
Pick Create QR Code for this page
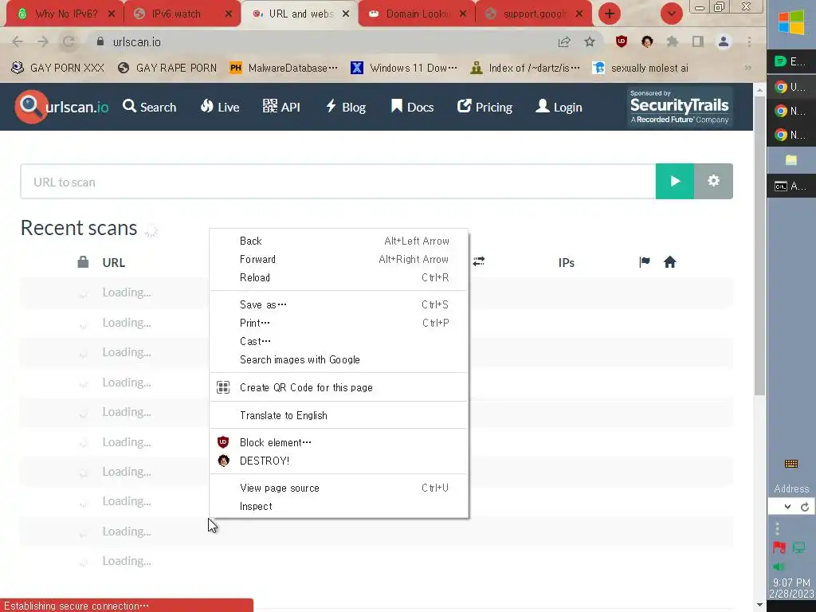[339, 387]
